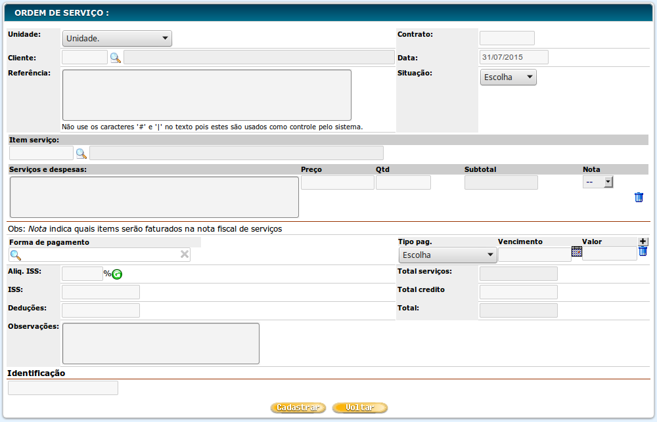The height and width of the screenshot is (422, 657).
Task: Focus the Contrato input field
Action: click(x=507, y=38)
